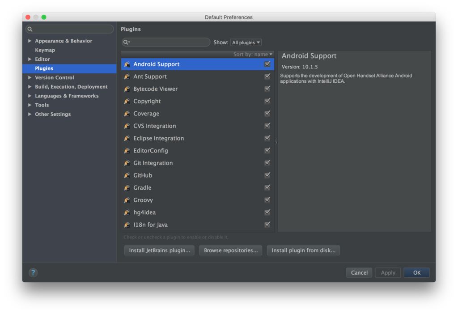Uncheck the I18n for Java plugin
The image size is (458, 314).
[x=267, y=225]
